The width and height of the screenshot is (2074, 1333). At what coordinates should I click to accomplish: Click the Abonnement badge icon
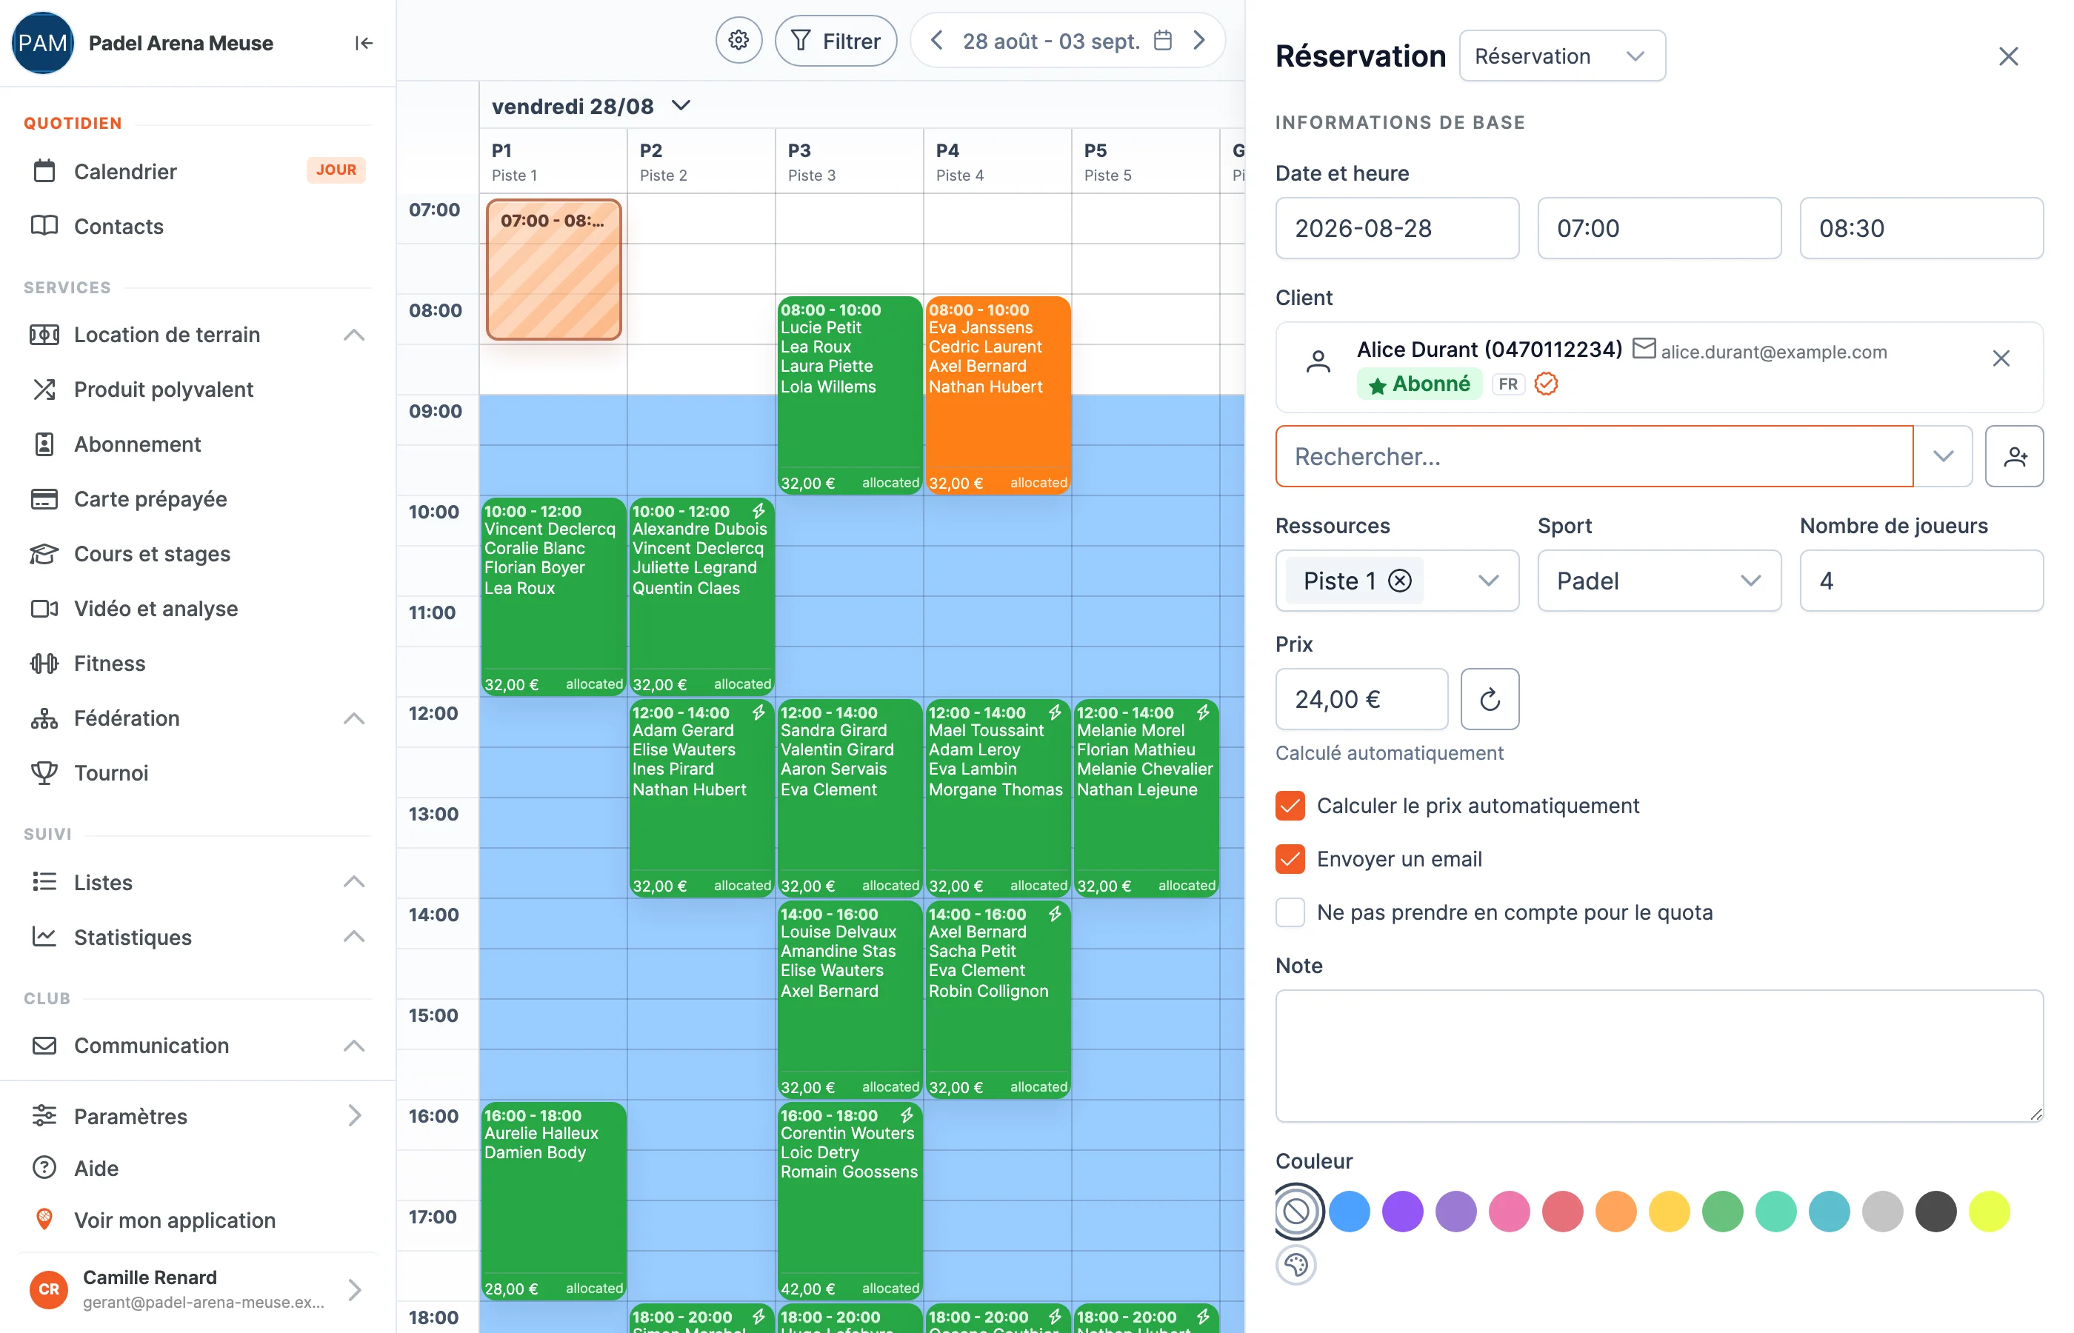coord(44,444)
